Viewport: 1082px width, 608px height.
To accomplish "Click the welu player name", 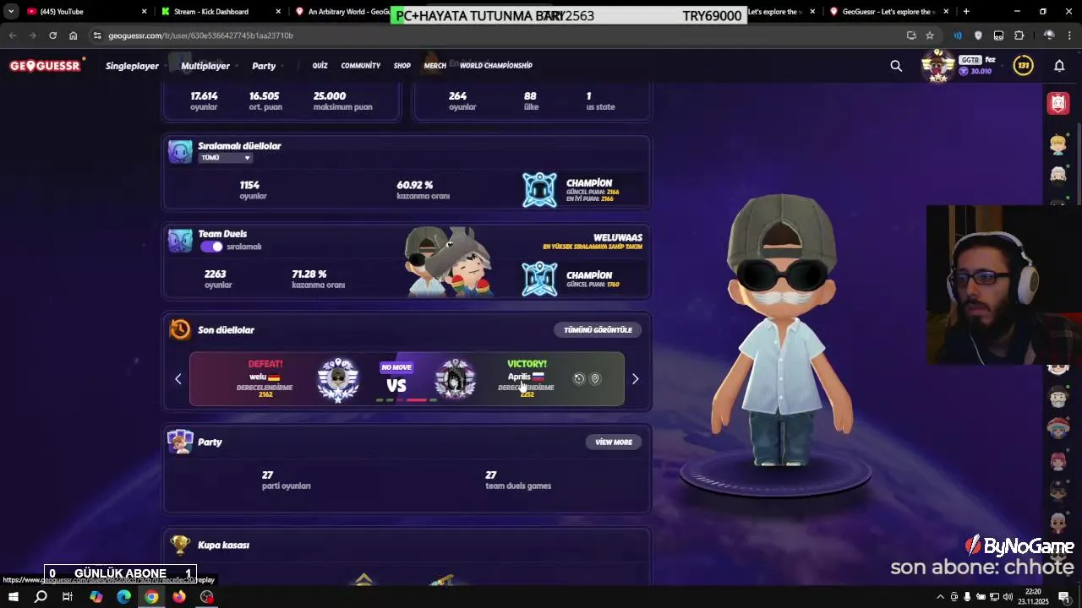I will 258,377.
